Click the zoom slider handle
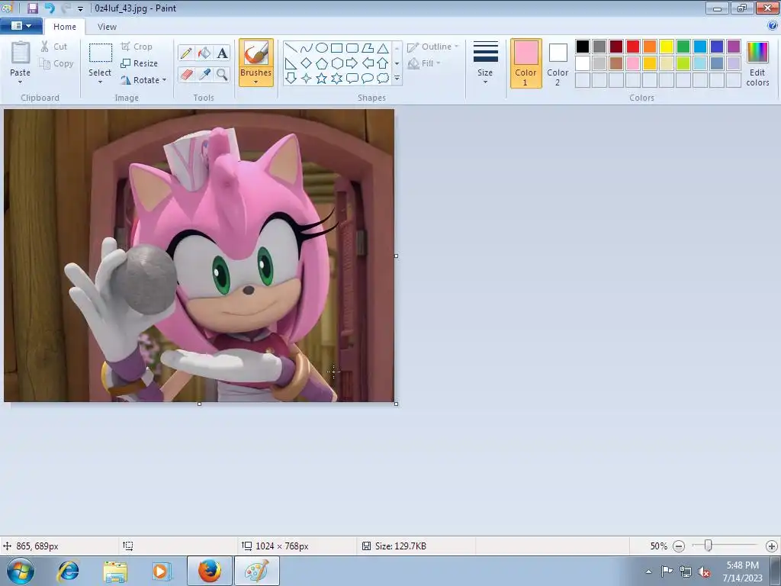Screen dimensions: 781x586 (x=708, y=546)
